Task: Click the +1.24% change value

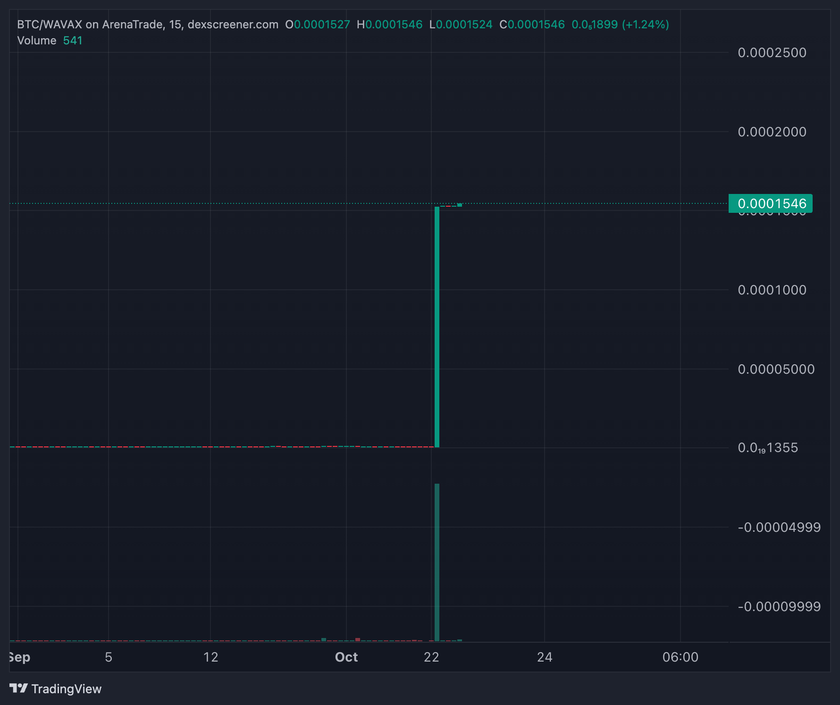Action: pyautogui.click(x=645, y=25)
